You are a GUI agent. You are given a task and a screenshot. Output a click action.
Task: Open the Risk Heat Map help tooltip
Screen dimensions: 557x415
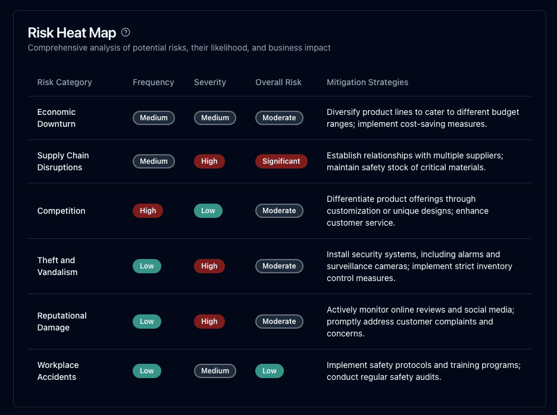click(126, 33)
